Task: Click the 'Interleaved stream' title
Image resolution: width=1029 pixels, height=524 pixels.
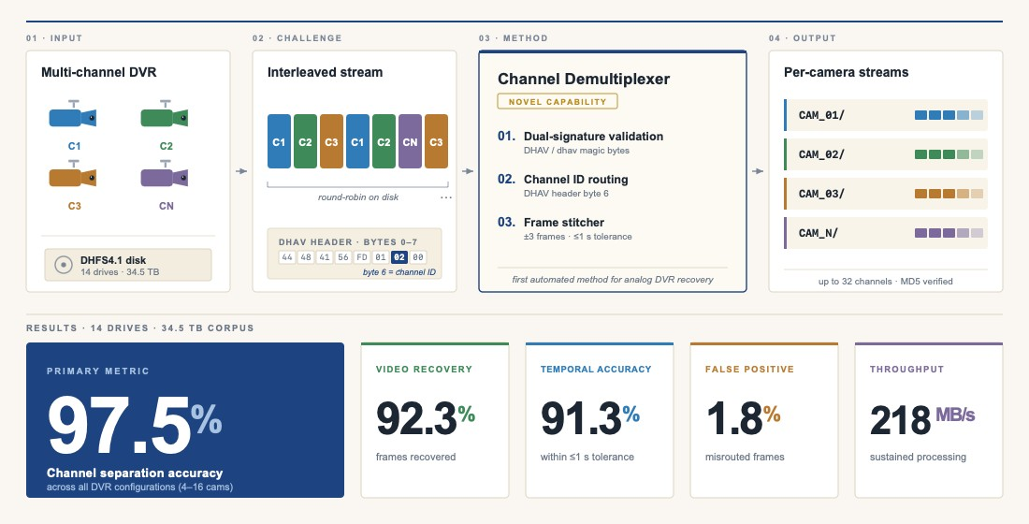Action: [x=325, y=72]
